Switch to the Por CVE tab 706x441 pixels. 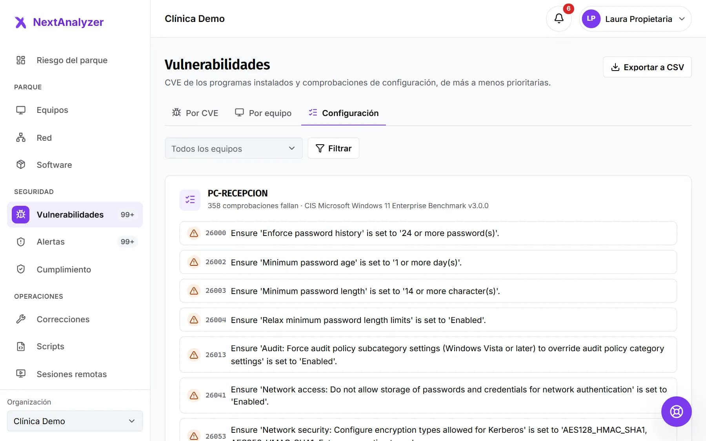[x=195, y=113]
